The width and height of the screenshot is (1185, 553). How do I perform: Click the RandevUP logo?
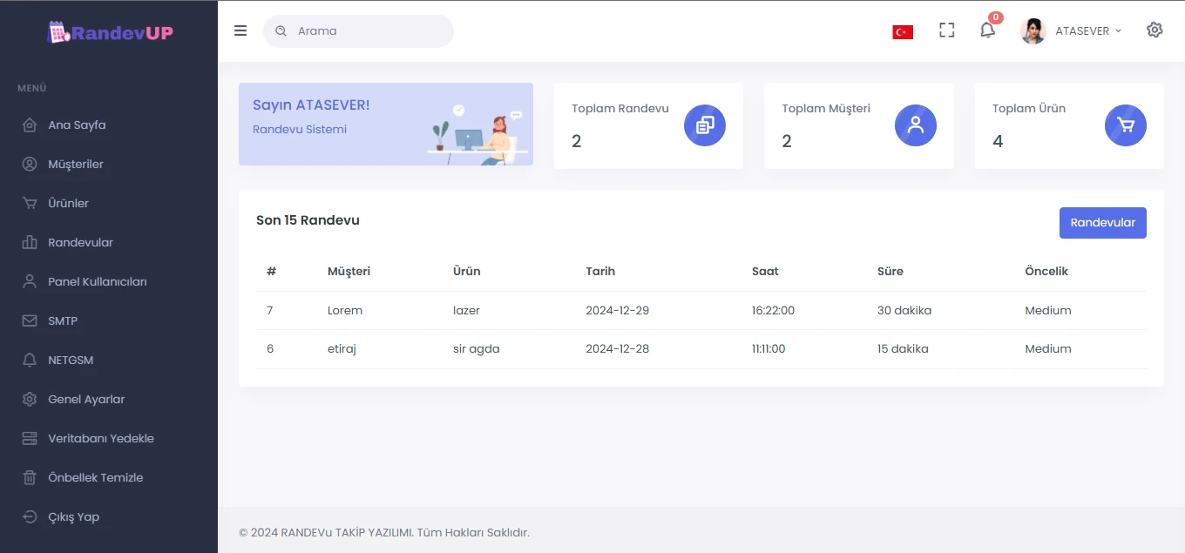[110, 33]
